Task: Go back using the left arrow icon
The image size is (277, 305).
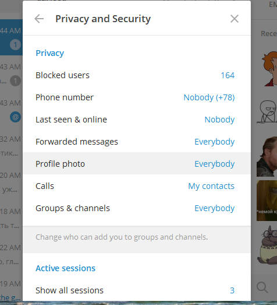Action: click(x=39, y=19)
